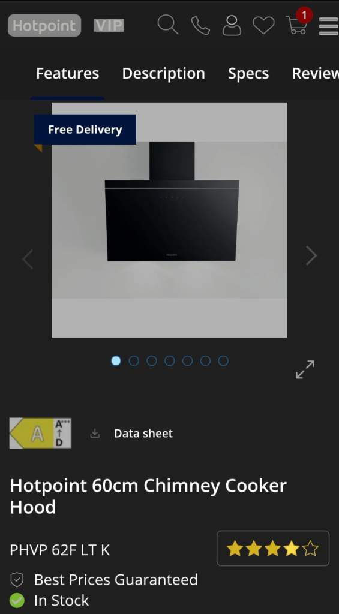Open the shopping cart with 1 item

click(x=298, y=23)
